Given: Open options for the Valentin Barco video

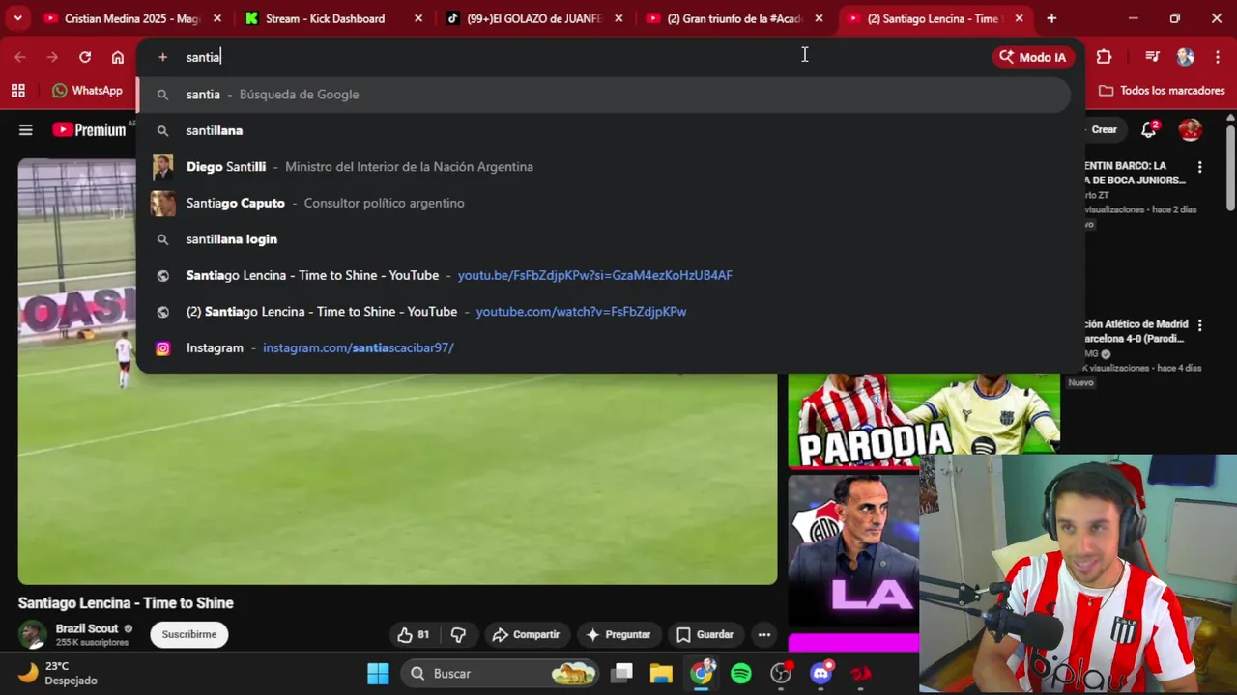Looking at the screenshot, I should tap(1199, 167).
